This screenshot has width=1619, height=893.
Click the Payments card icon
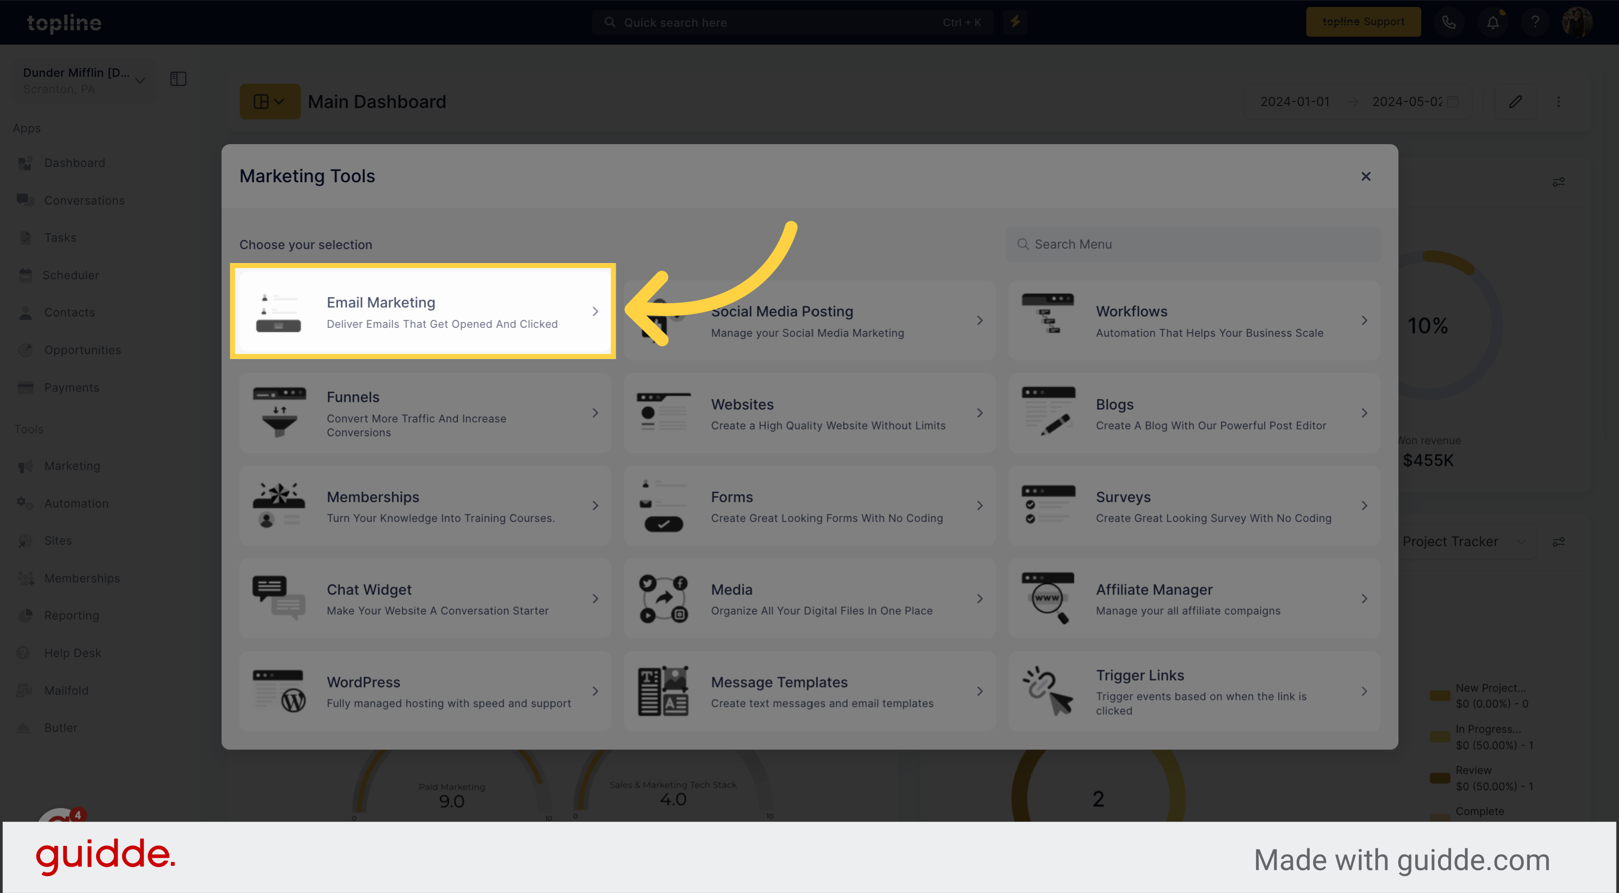(x=25, y=387)
